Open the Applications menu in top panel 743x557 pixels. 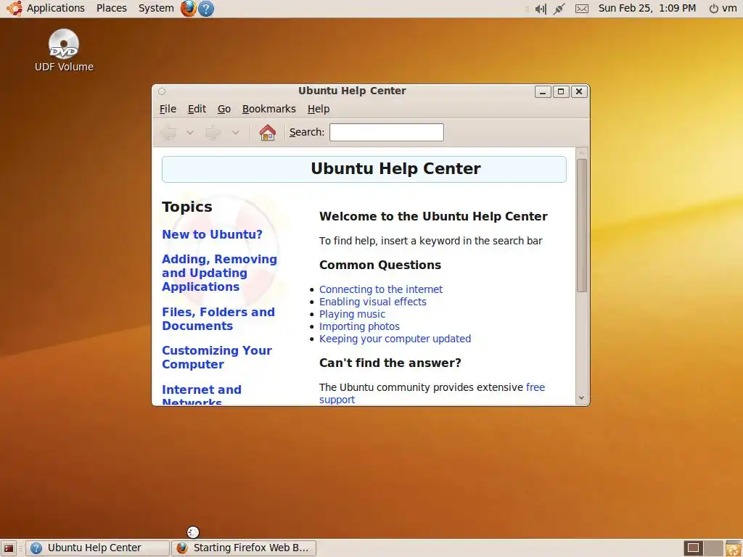pos(55,9)
